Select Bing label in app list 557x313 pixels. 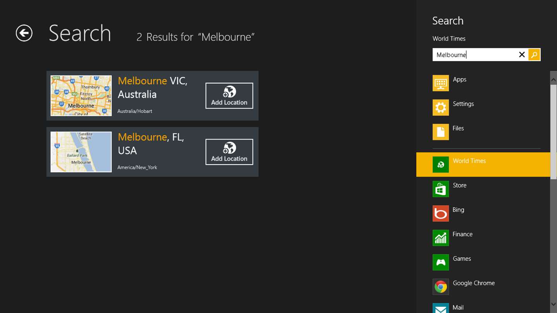458,210
